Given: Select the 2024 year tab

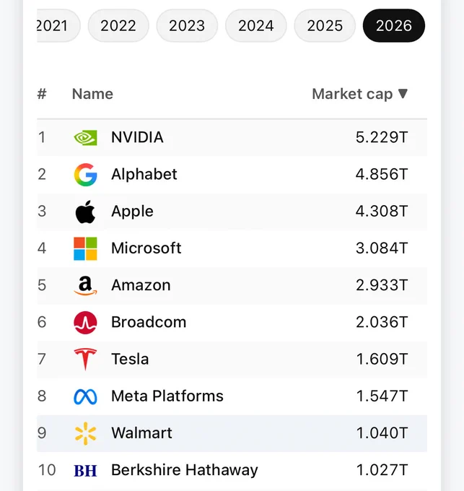Looking at the screenshot, I should coord(256,26).
